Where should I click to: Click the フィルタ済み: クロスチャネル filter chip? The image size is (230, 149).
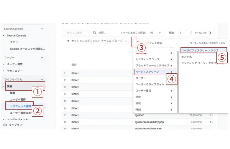tap(208, 43)
